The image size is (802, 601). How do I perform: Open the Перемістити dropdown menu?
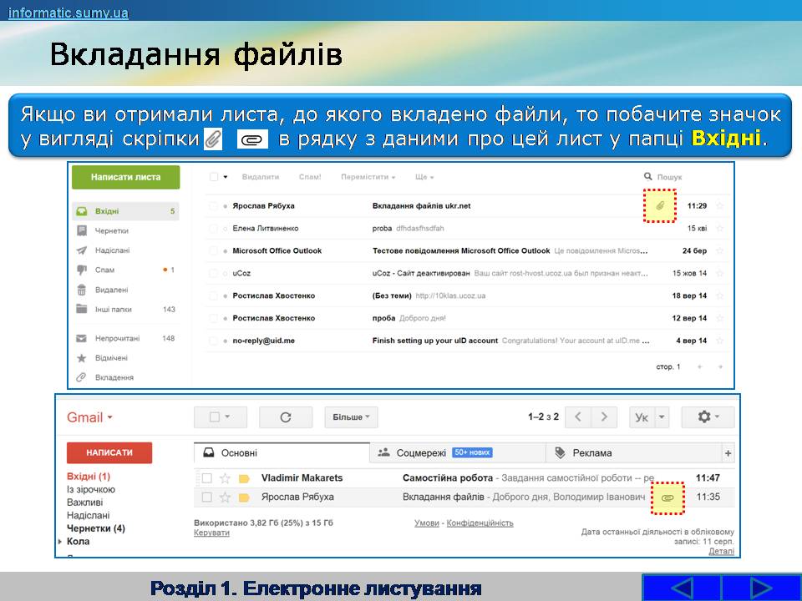[x=368, y=177]
